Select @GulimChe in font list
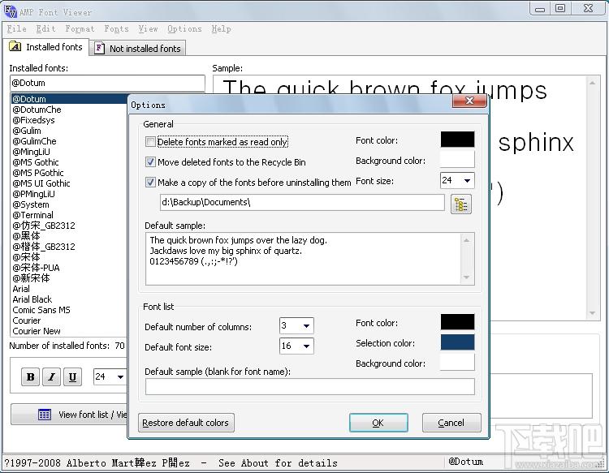The height and width of the screenshot is (473, 609). tap(34, 141)
